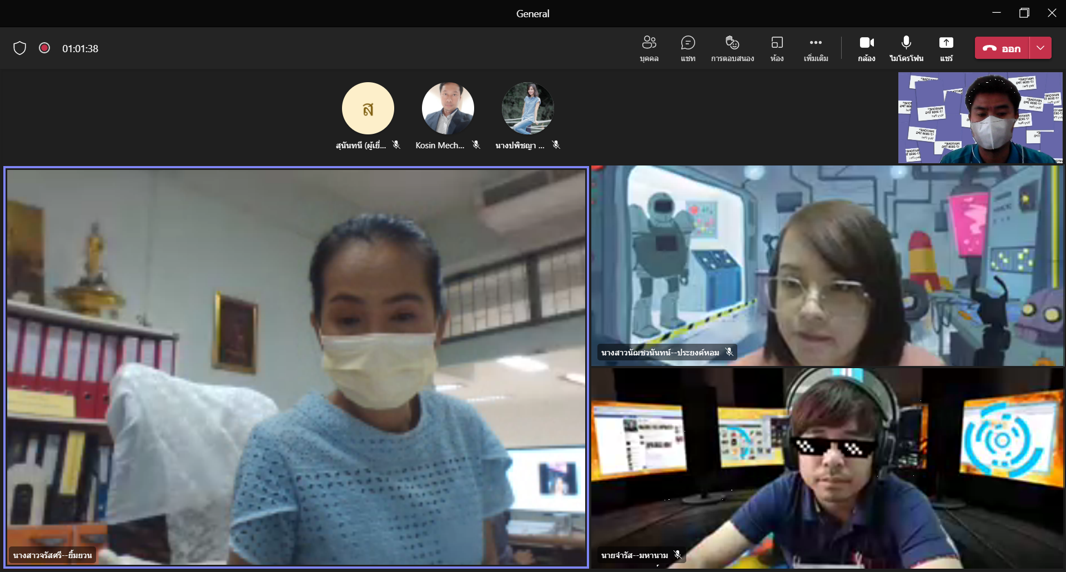1066x572 pixels.
Task: Open the chat (แชท) panel
Action: point(688,48)
